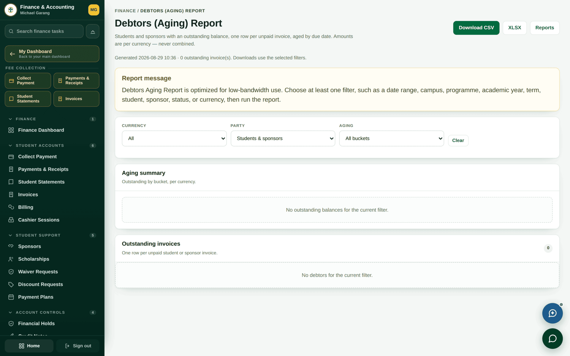The width and height of the screenshot is (570, 356).
Task: Click the Financial Holds shield icon
Action: coord(11,324)
